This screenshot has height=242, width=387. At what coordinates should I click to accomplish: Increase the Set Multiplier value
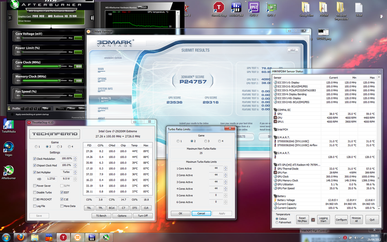coord(75,171)
